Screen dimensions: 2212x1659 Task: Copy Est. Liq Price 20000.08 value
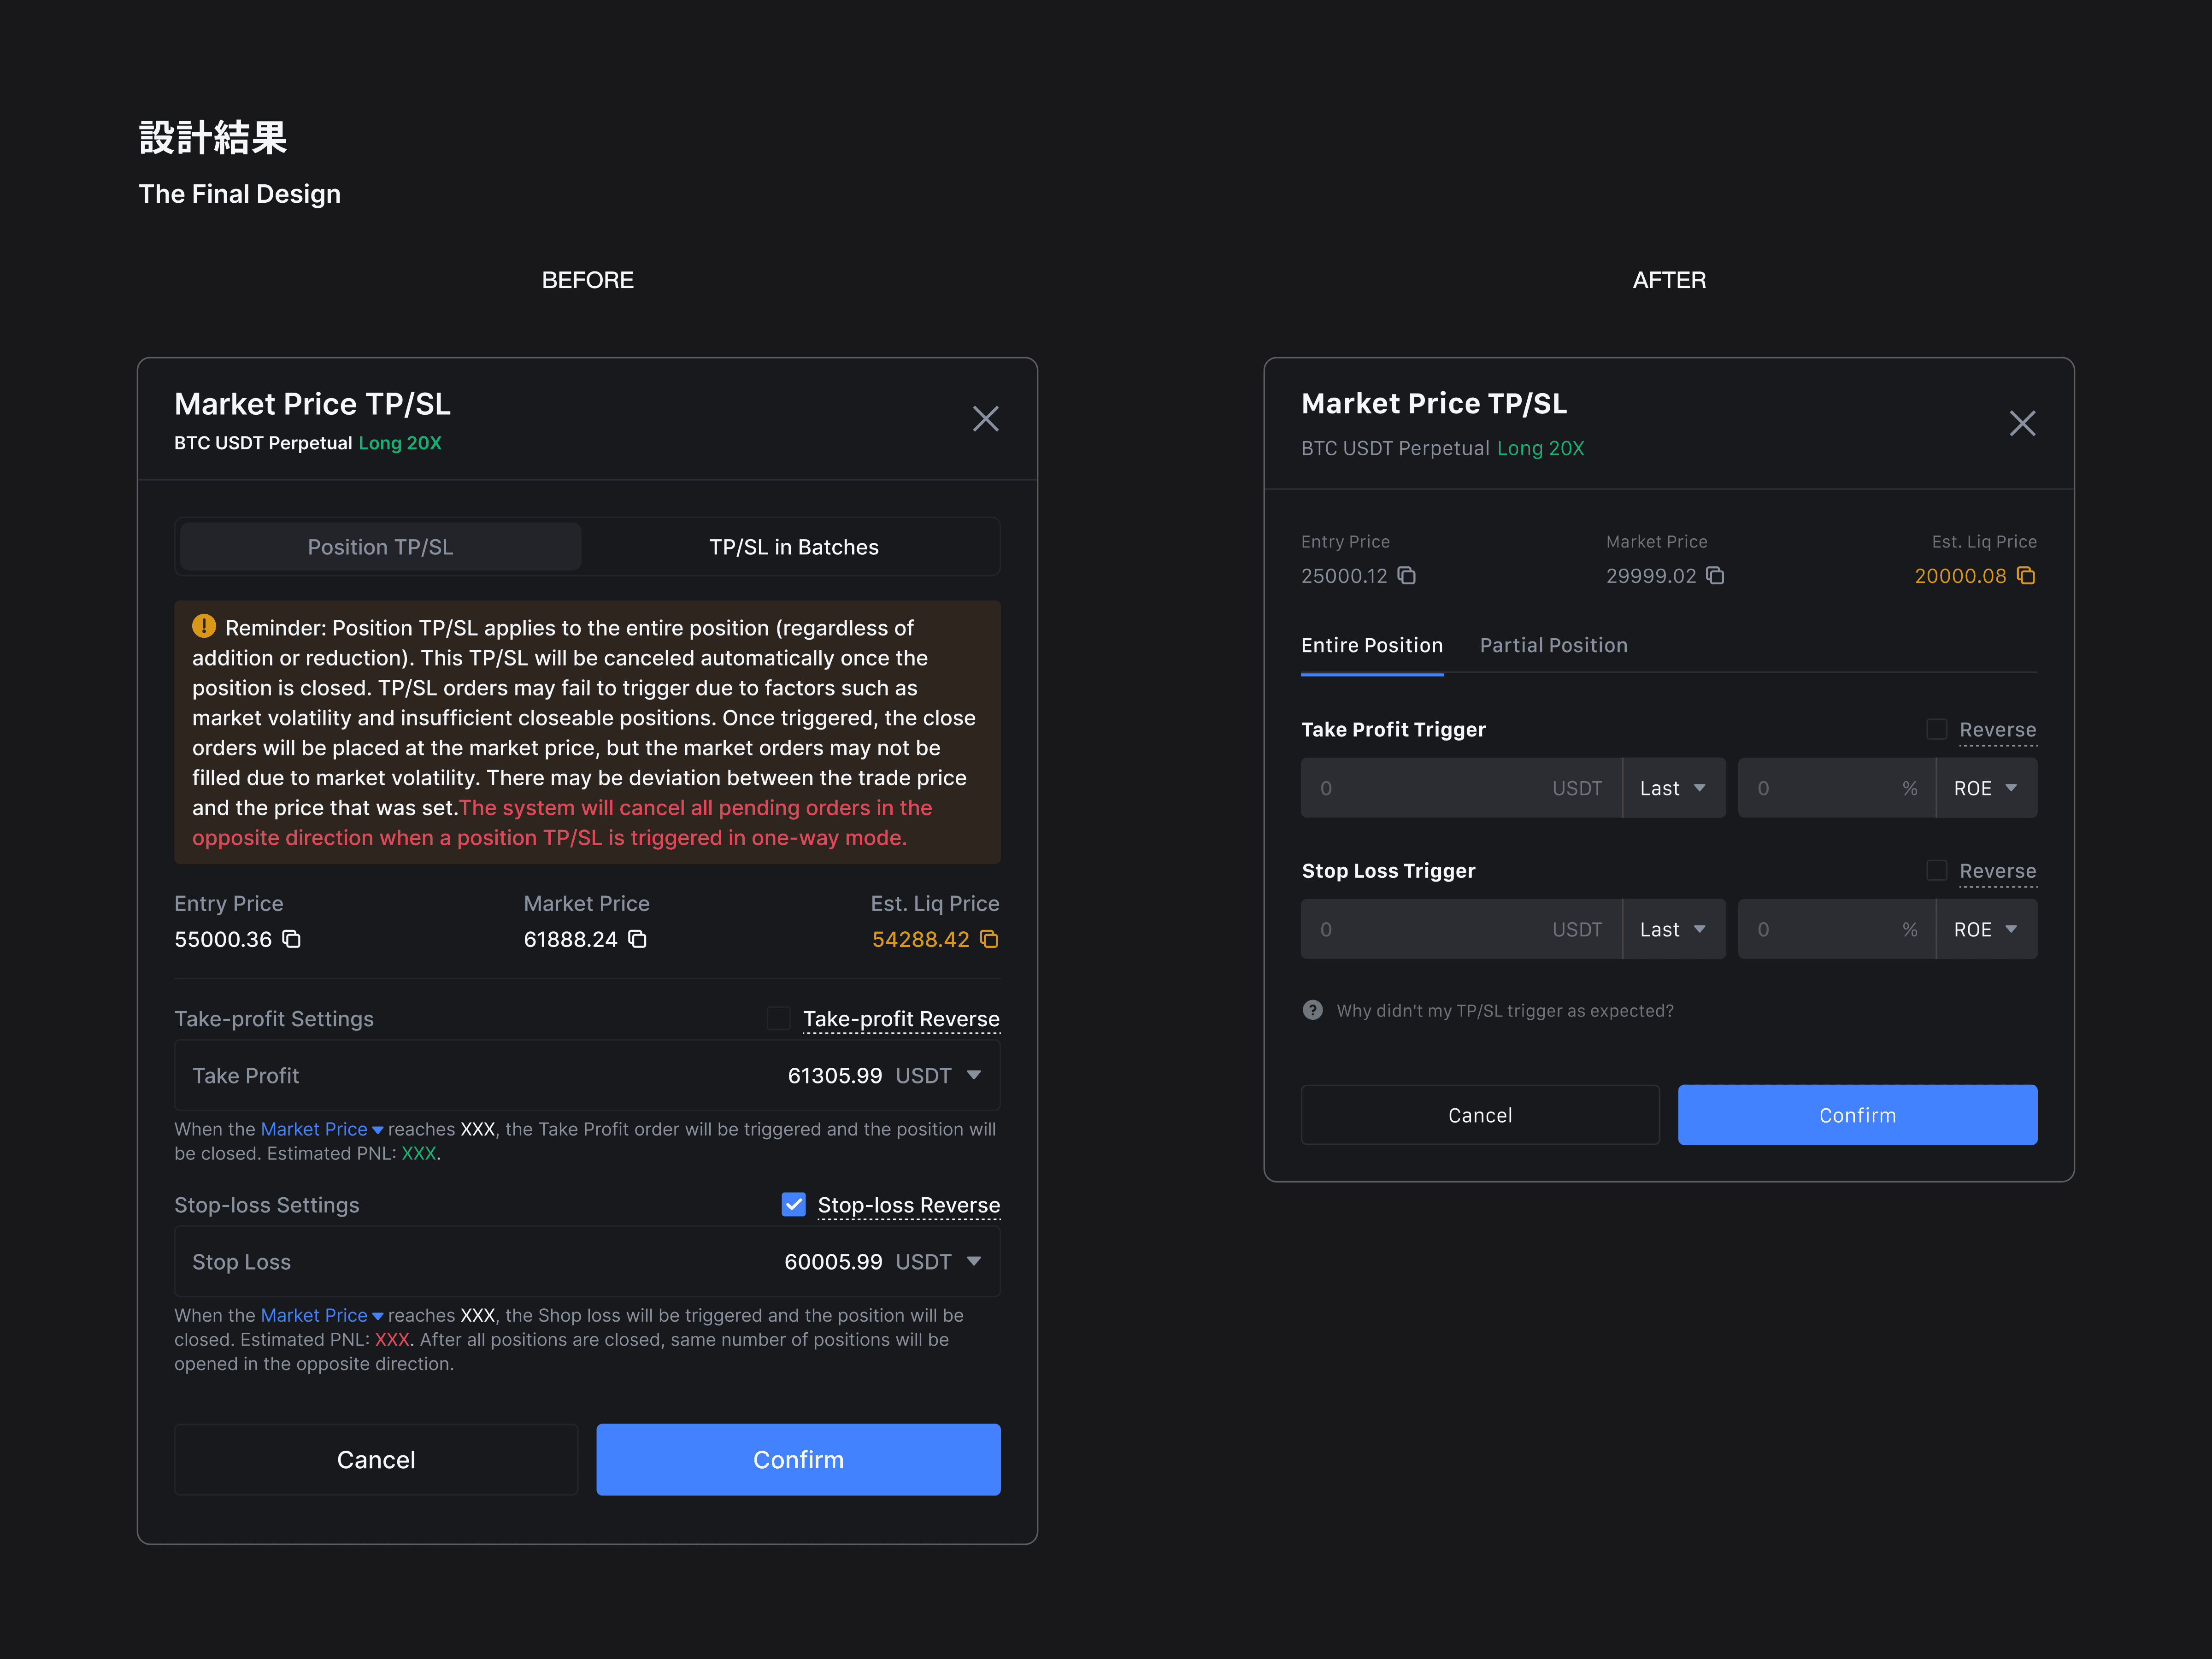coord(2026,576)
